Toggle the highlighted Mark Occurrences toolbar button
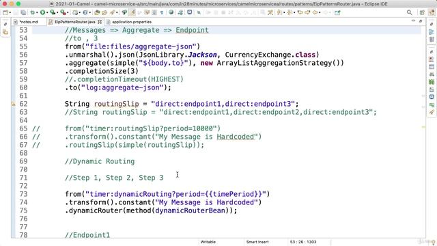This screenshot has height=246, width=437. click(132, 12)
